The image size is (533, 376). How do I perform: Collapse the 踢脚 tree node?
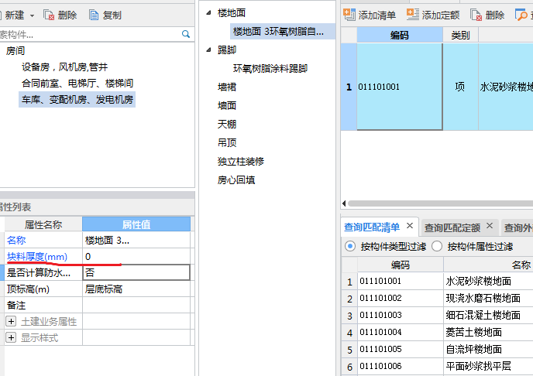coord(208,50)
